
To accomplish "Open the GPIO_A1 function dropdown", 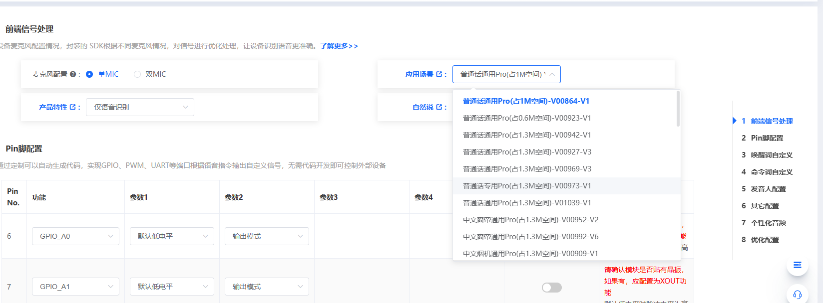I will 75,287.
